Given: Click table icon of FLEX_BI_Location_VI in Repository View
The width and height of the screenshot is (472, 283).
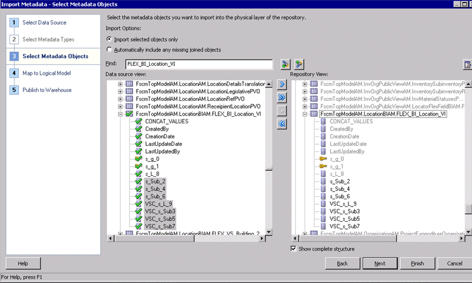Looking at the screenshot, I should [x=313, y=114].
